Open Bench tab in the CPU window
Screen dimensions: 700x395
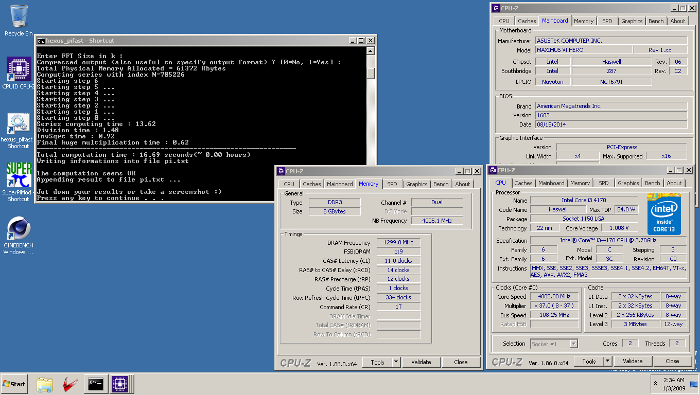pyautogui.click(x=653, y=183)
